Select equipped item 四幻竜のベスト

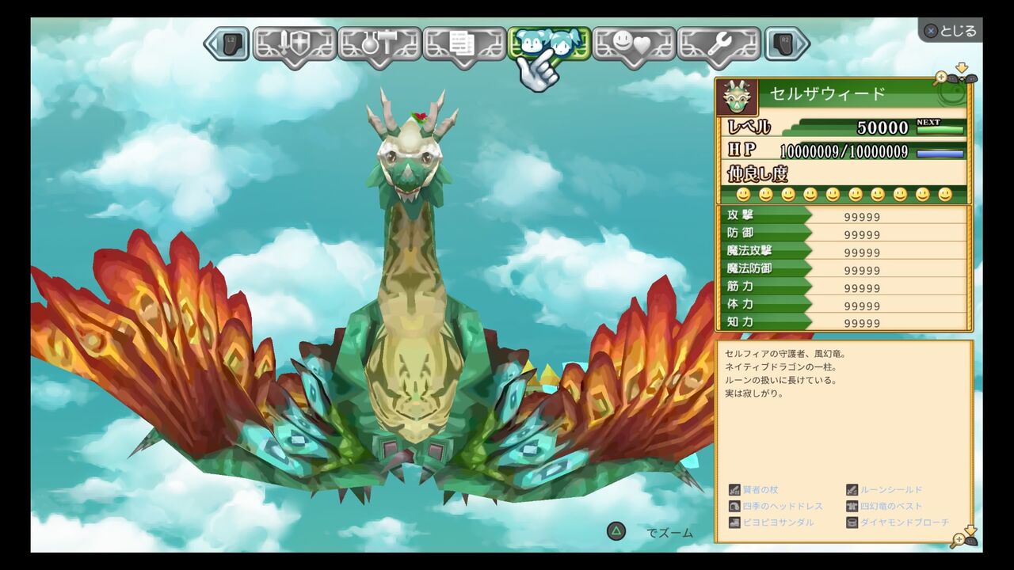[x=891, y=507]
